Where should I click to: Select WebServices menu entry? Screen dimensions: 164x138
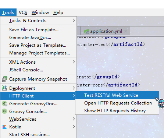(x=39, y=119)
